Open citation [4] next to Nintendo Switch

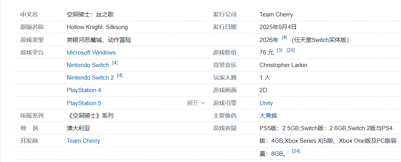pyautogui.click(x=115, y=63)
